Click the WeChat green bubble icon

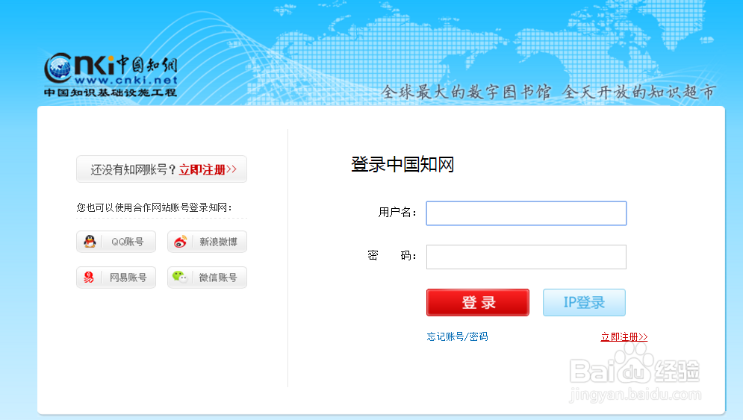click(x=180, y=277)
